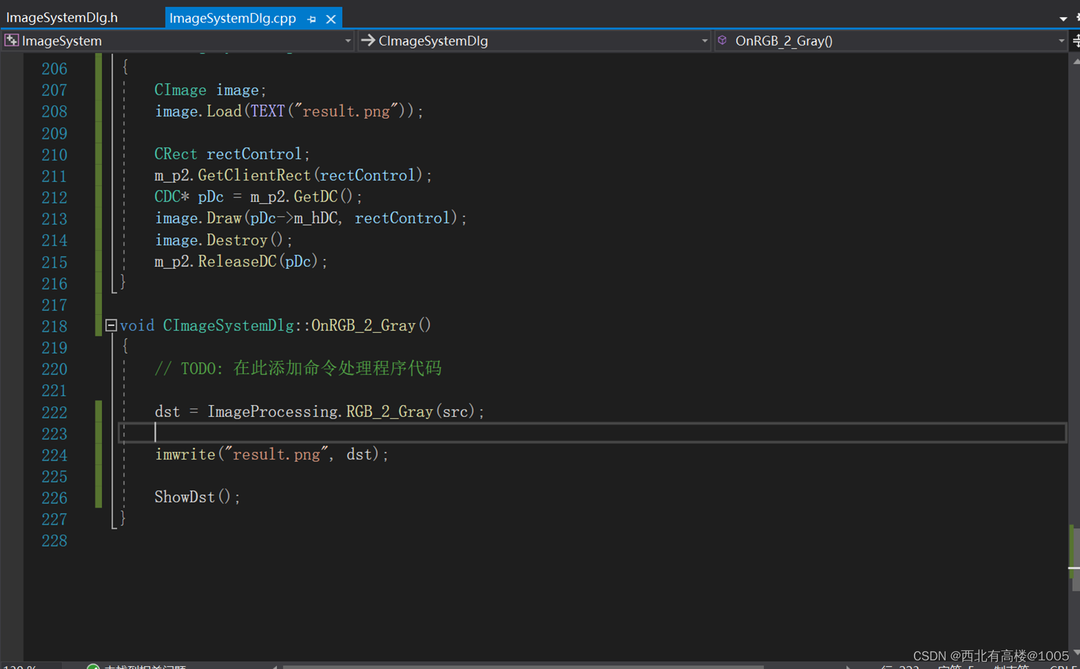1080x669 pixels.
Task: Pin the ImageSystemDlg.cpp tab
Action: click(312, 19)
